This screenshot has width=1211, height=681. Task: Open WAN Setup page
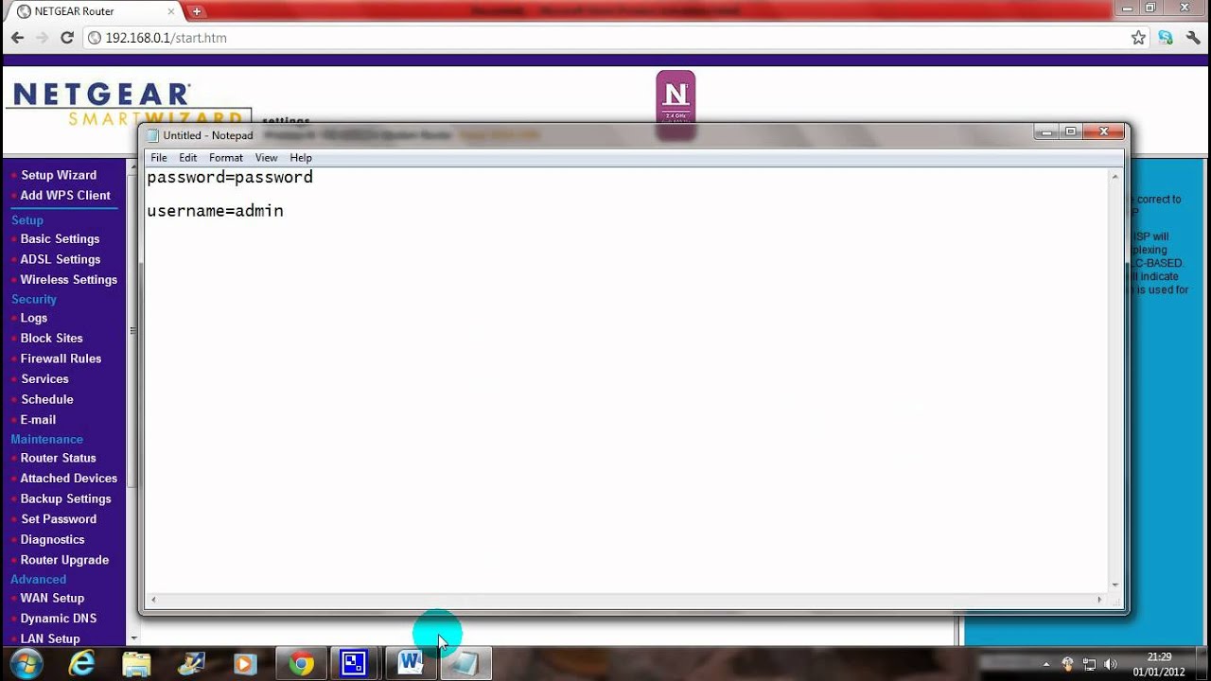pyautogui.click(x=53, y=598)
